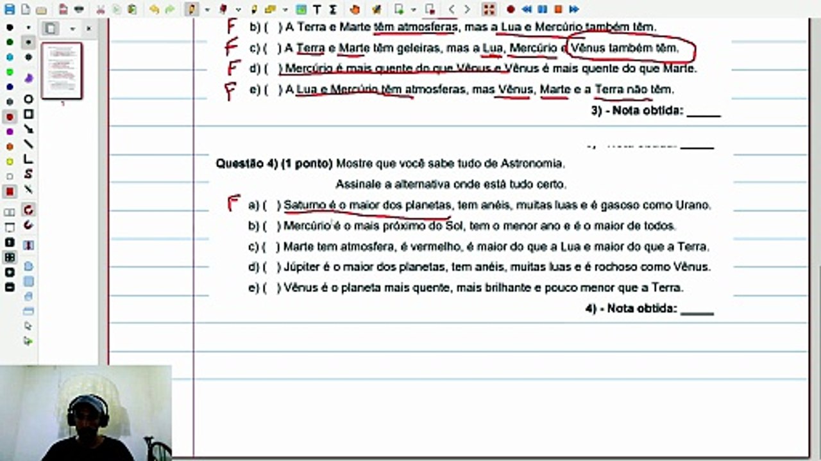Select page 1 thumbnail in sidebar
Viewport: 821px width, 461px height.
click(62, 70)
